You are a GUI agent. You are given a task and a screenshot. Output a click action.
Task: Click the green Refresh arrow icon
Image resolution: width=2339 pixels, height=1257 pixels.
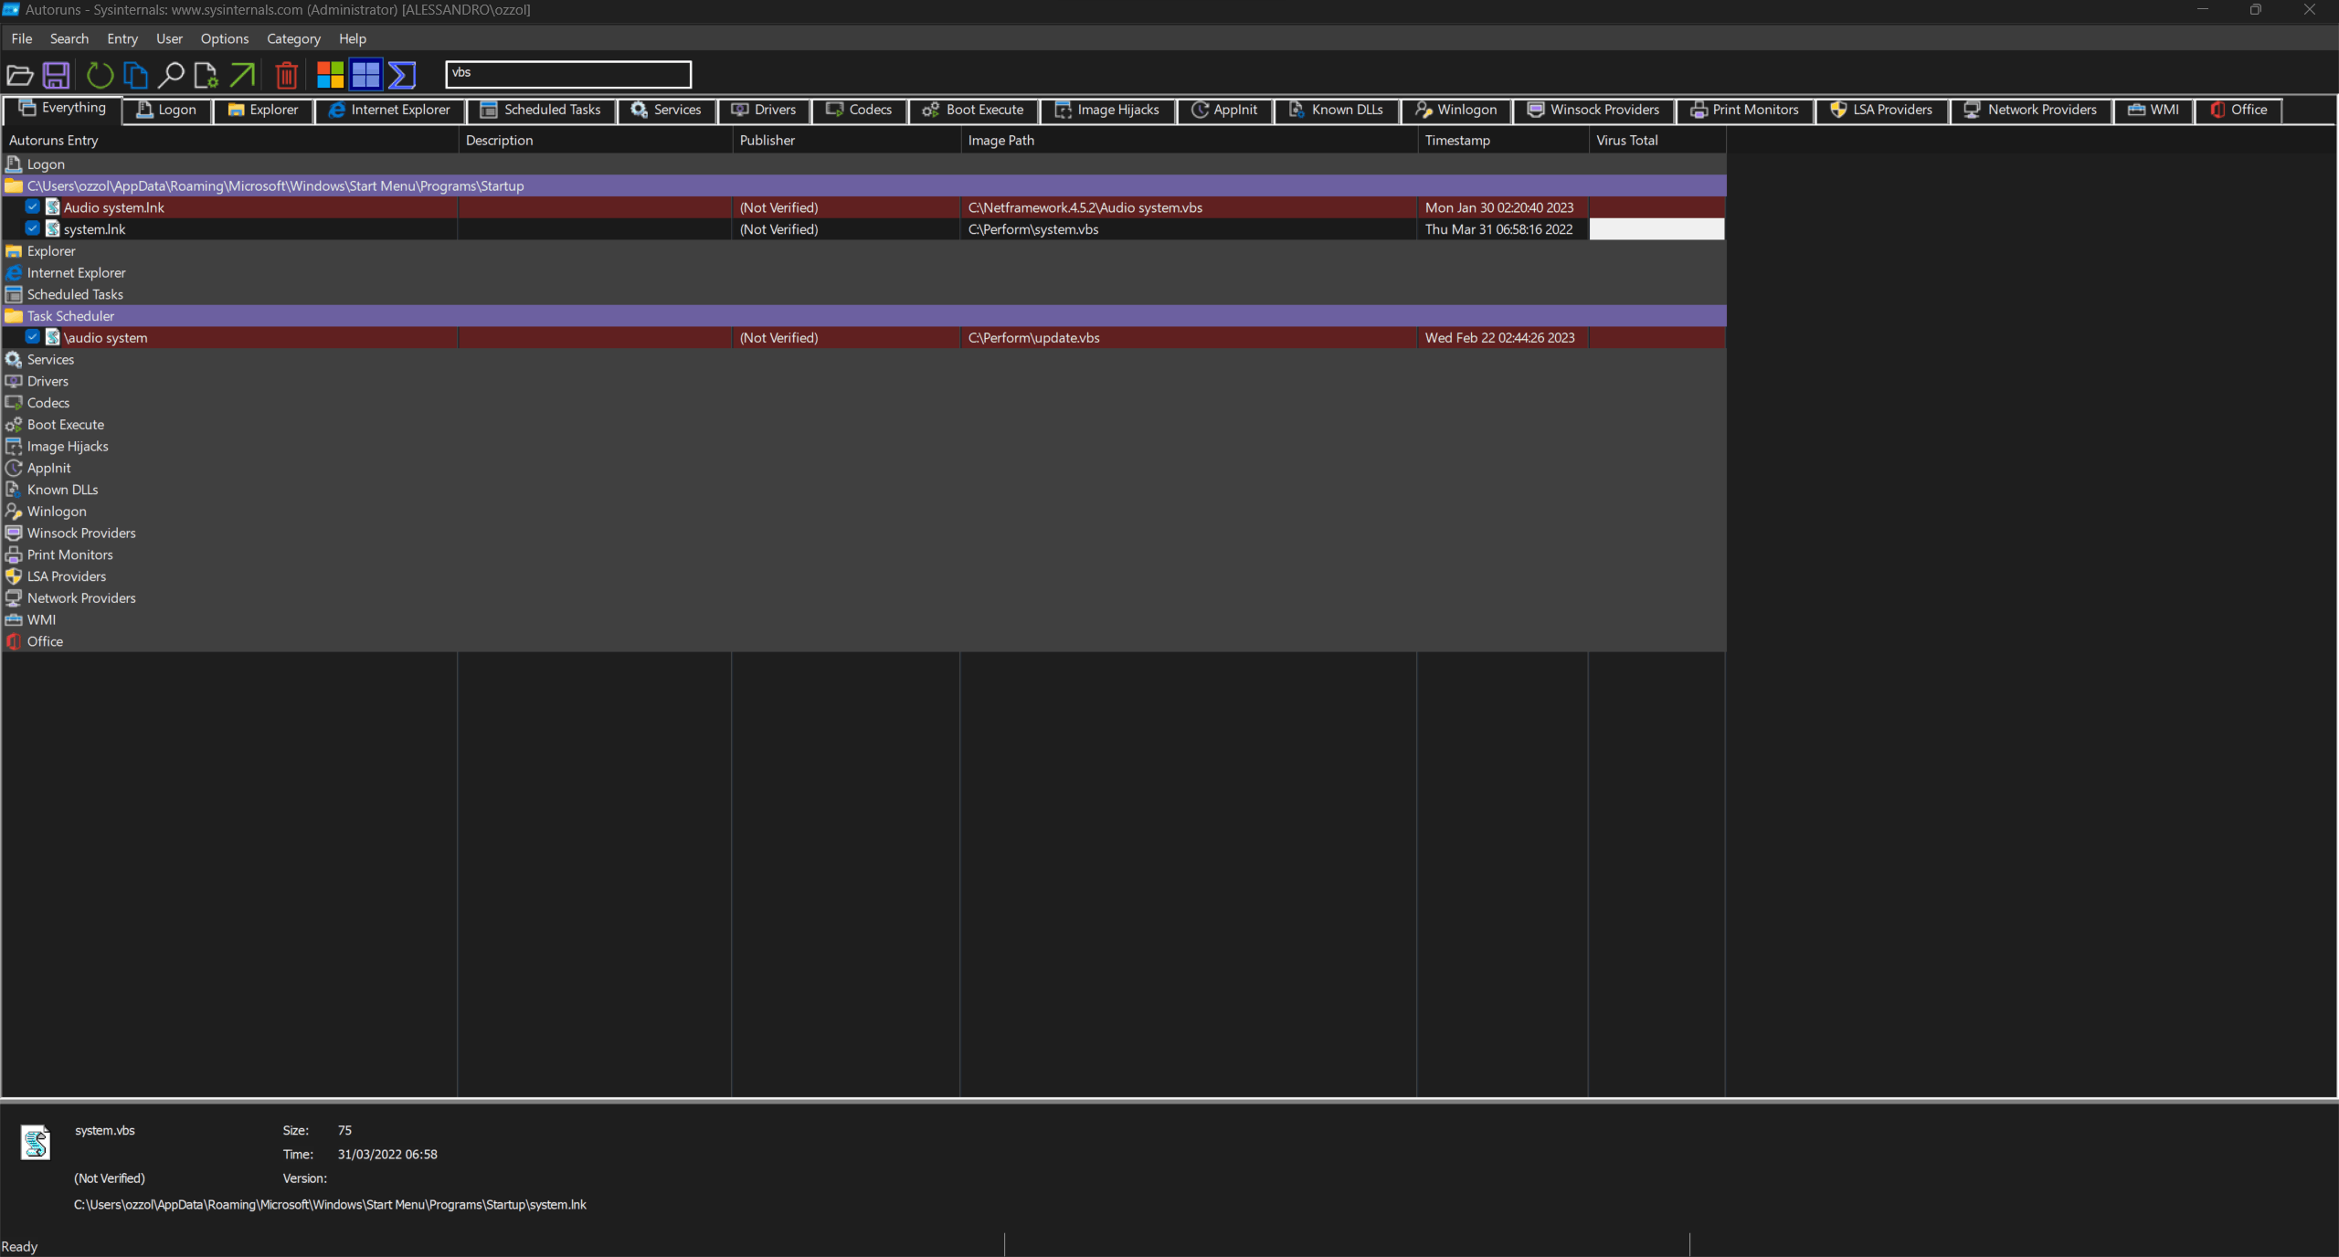pos(99,75)
